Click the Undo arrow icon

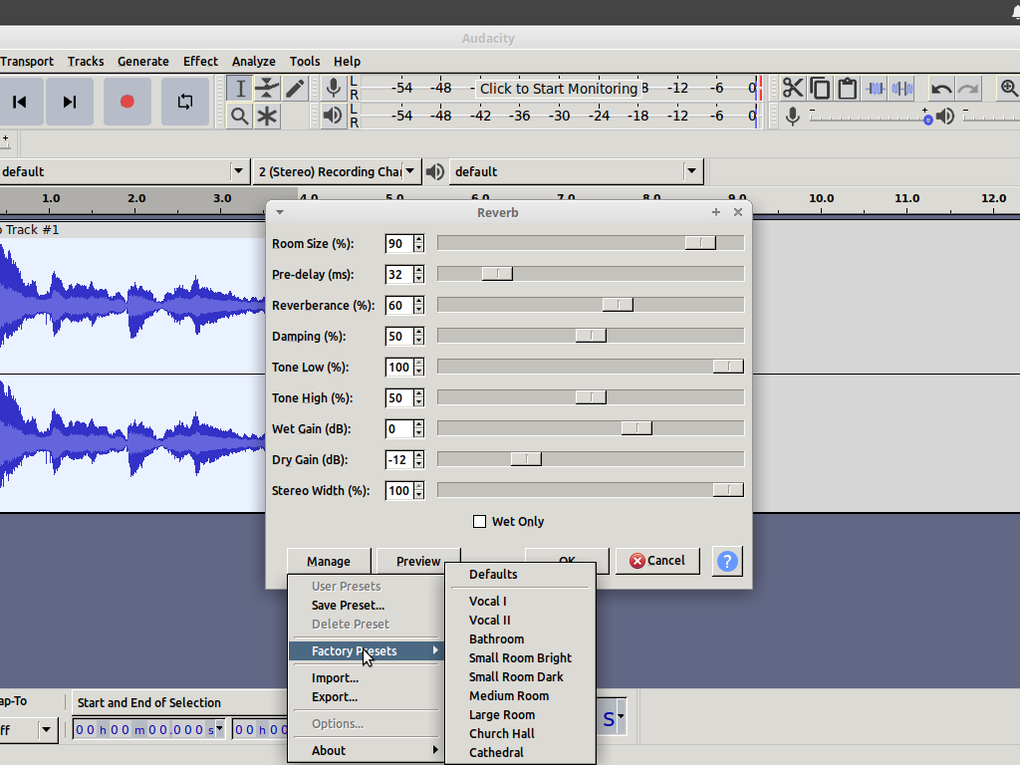click(x=940, y=89)
